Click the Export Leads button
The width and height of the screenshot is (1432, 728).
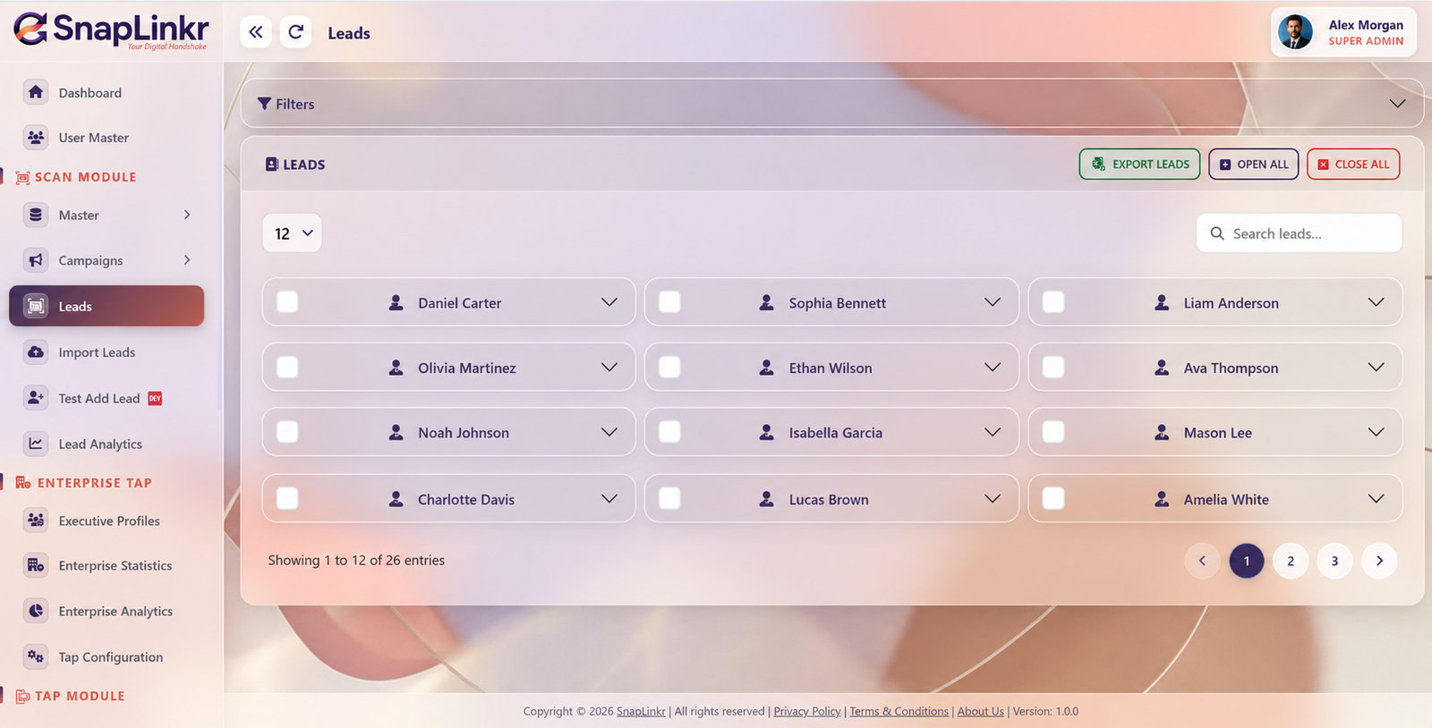1139,165
